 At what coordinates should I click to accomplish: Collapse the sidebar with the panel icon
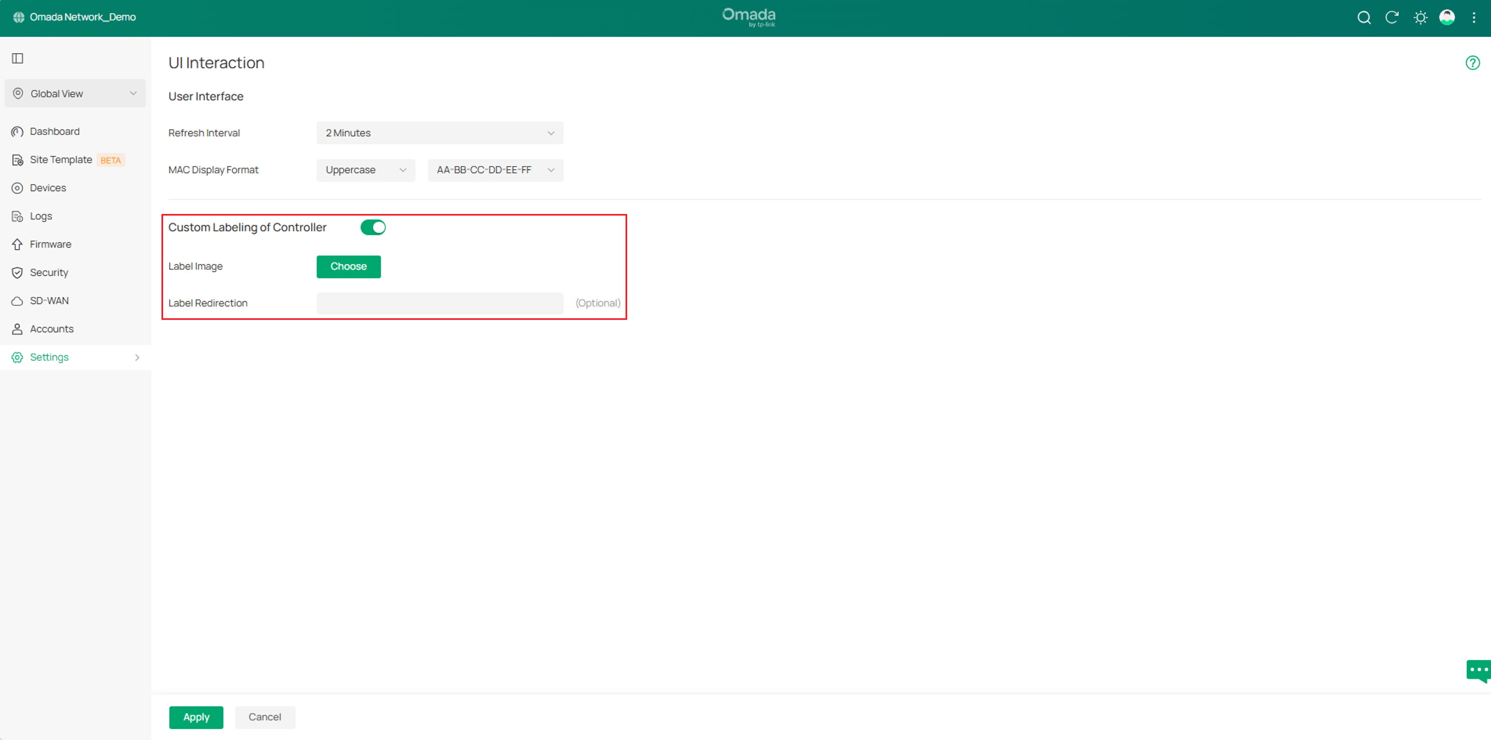click(18, 58)
